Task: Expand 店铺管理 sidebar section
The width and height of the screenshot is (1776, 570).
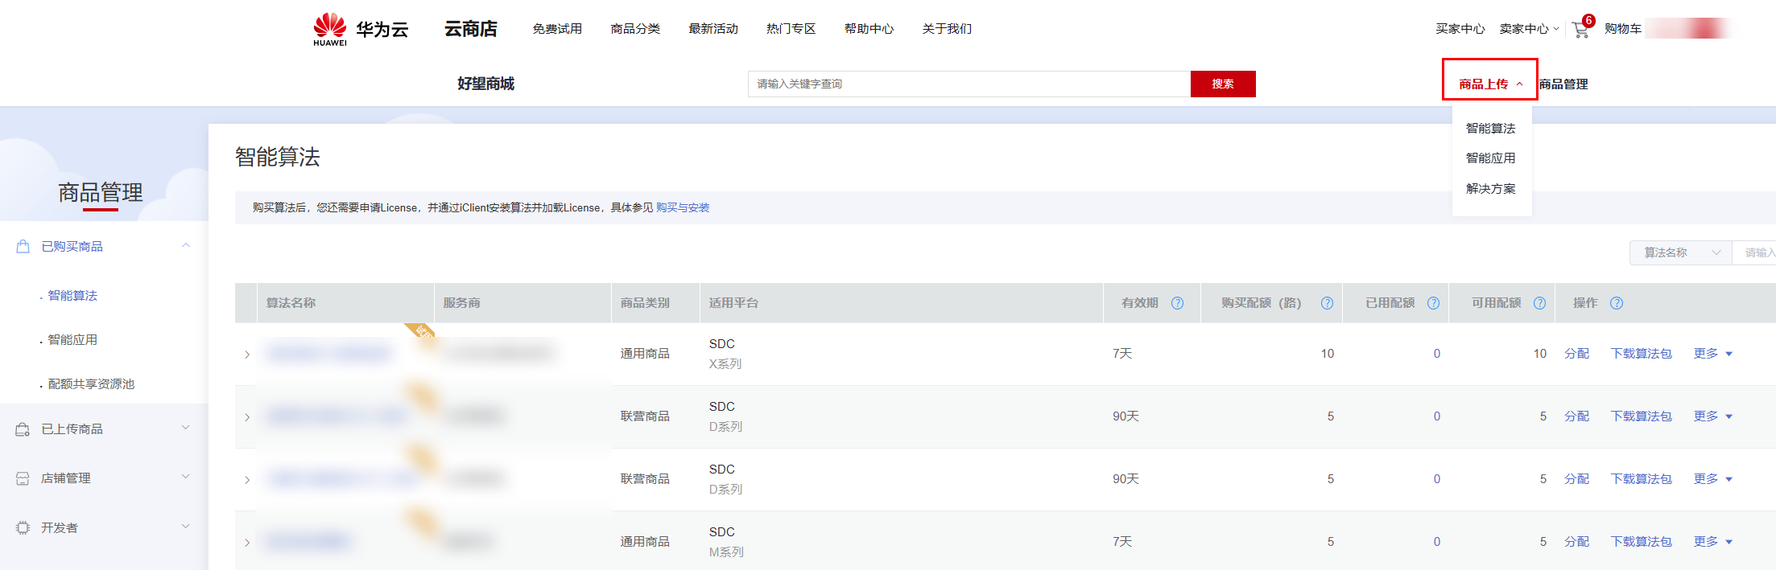Action: click(185, 477)
